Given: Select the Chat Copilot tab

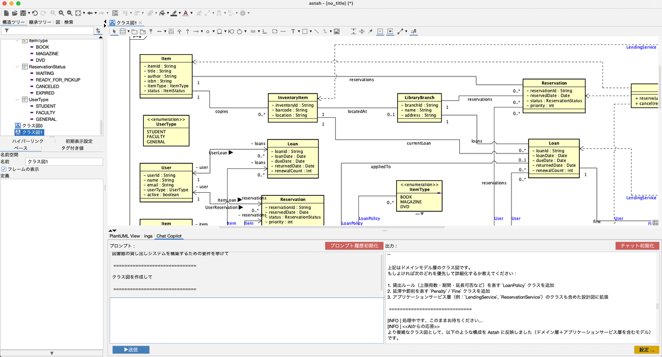Looking at the screenshot, I should (x=169, y=236).
